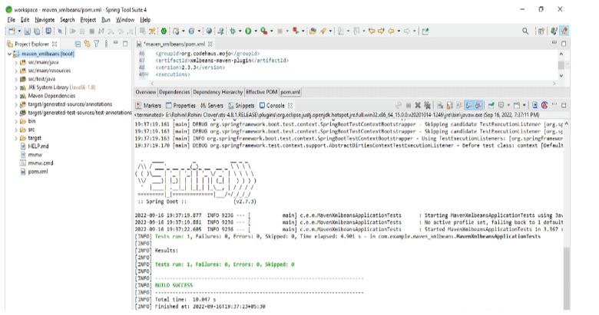599x315 pixels.
Task: Click Open Perspective icon at top right
Action: coord(541,31)
